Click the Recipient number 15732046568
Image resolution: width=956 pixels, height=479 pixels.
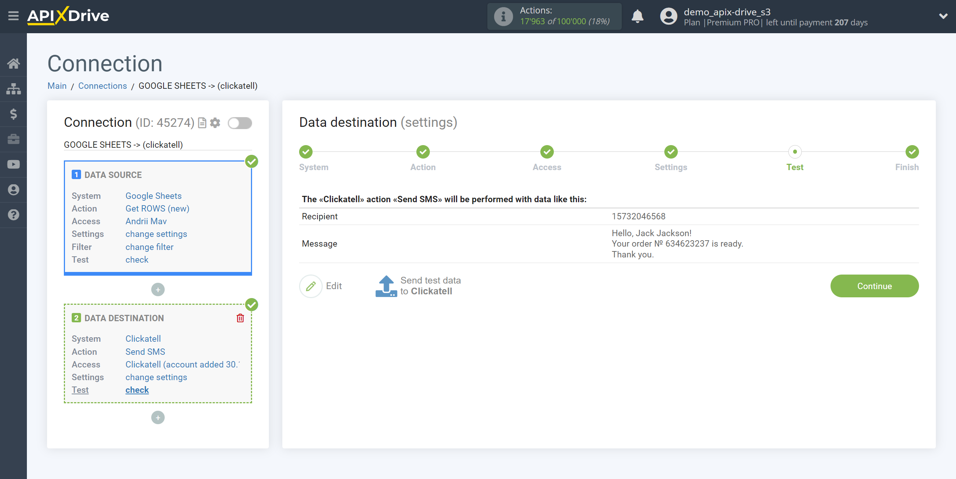639,216
